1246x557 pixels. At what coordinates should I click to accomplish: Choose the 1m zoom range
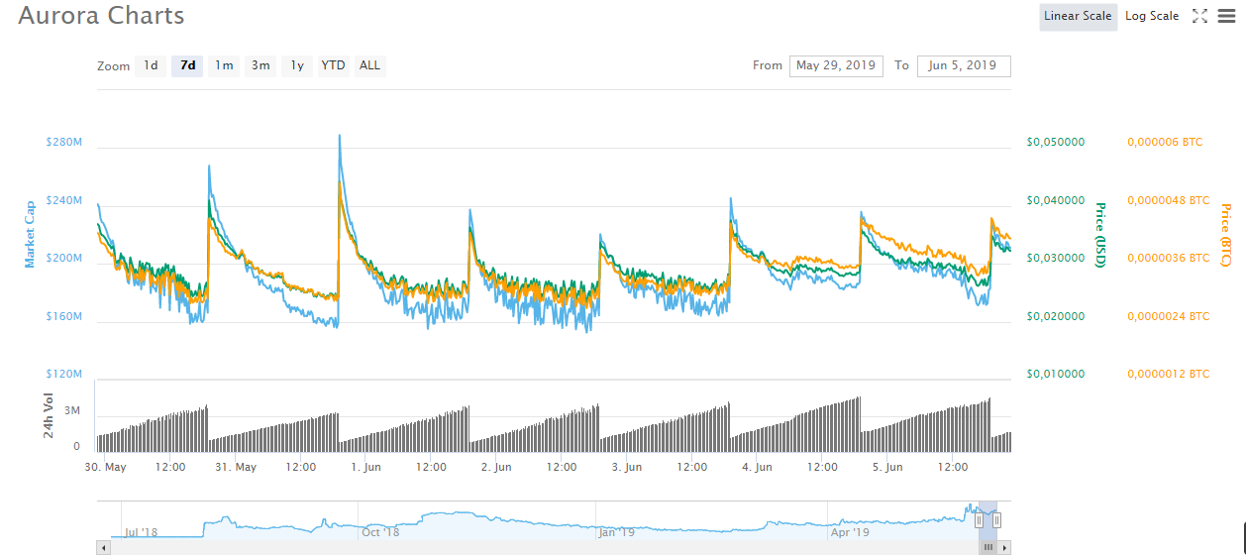pyautogui.click(x=224, y=66)
